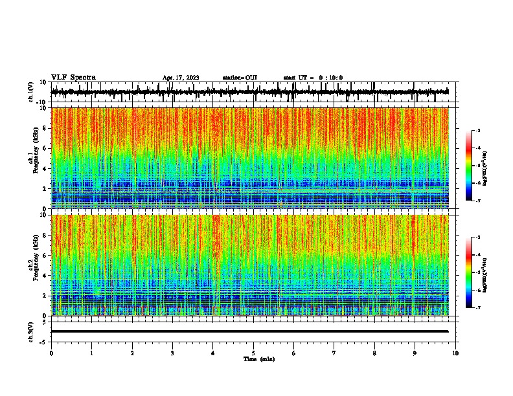Click the "4" kHz tick on ch.2 frequency axis

45,276
